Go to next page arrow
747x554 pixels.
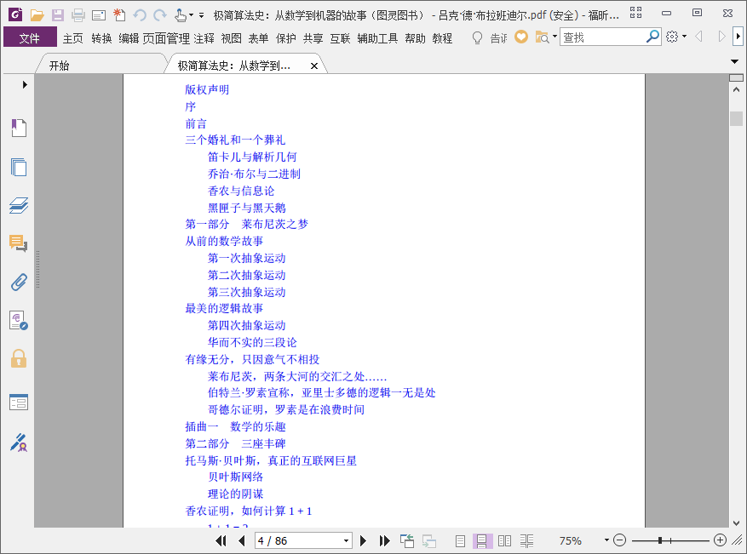coord(363,540)
